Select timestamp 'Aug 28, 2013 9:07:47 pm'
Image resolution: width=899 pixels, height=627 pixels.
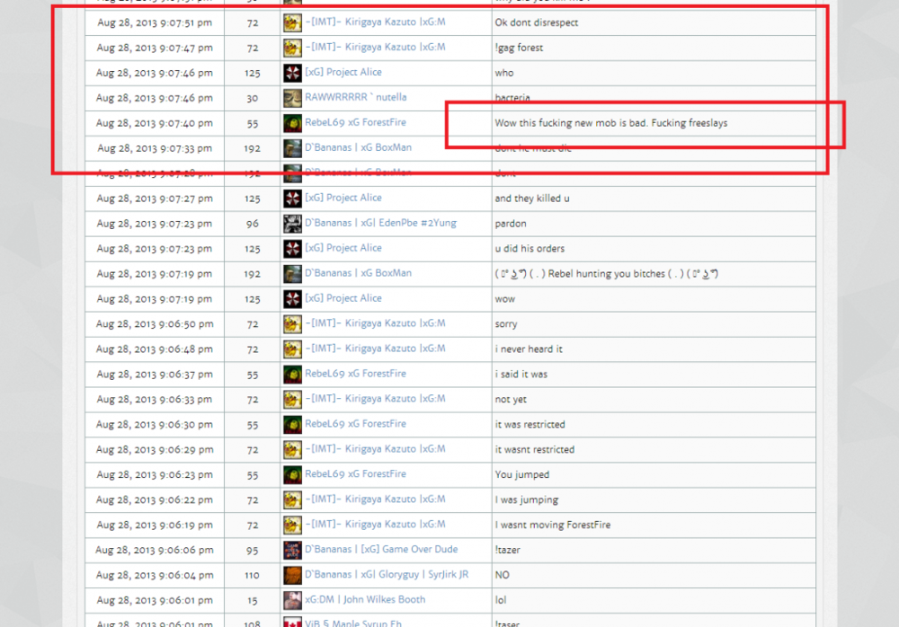tap(155, 49)
